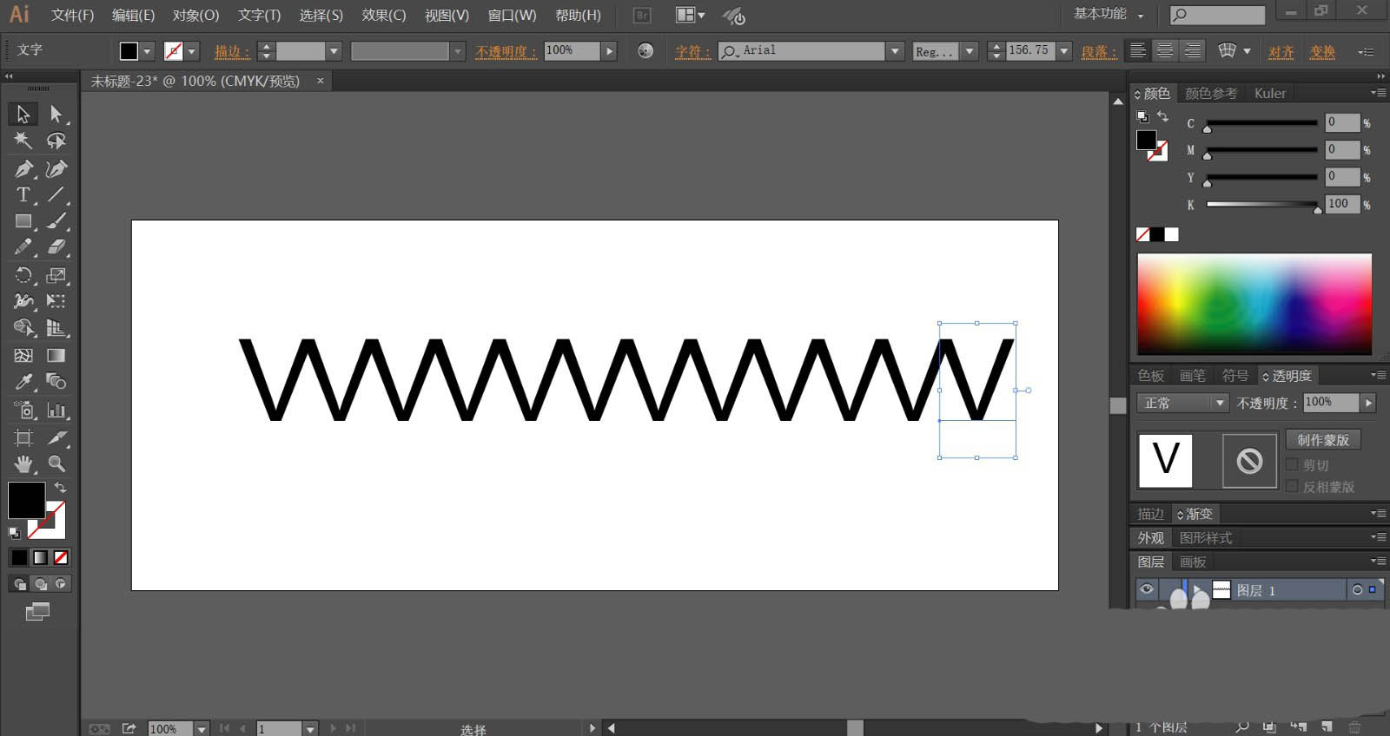This screenshot has height=736, width=1390.
Task: Select the Zoom tool
Action: point(56,463)
